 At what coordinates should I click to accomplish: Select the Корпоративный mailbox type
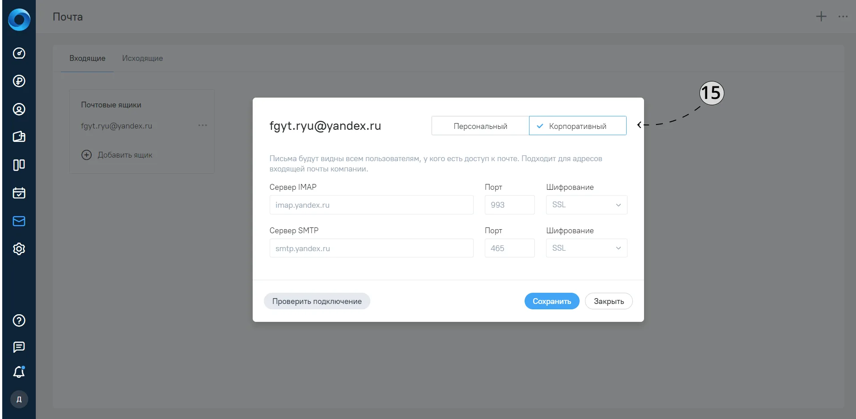(x=578, y=126)
